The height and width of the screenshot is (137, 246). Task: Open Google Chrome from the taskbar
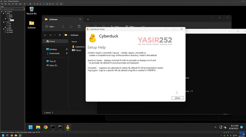(45, 127)
